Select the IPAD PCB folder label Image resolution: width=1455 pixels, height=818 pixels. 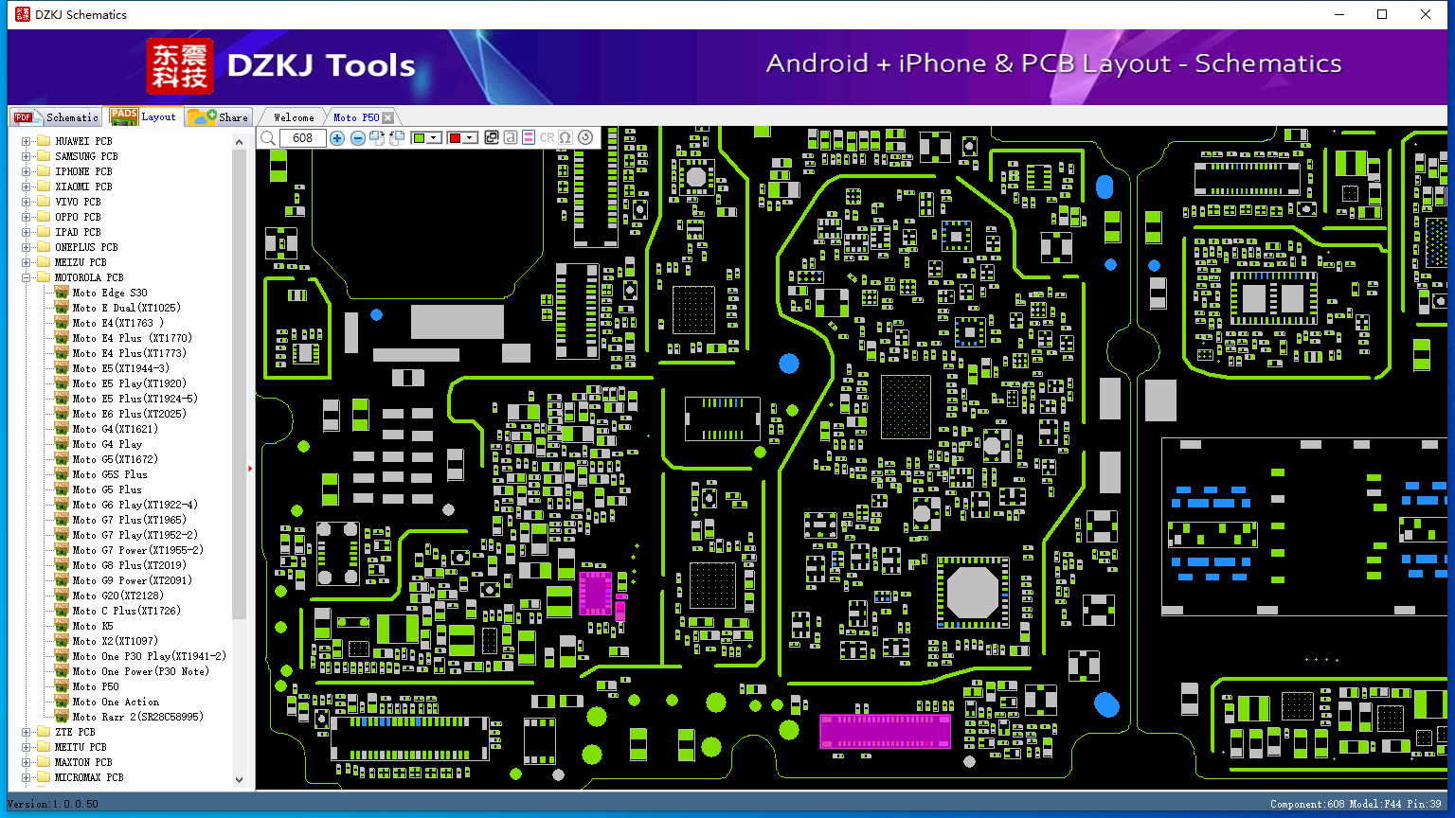coord(78,232)
